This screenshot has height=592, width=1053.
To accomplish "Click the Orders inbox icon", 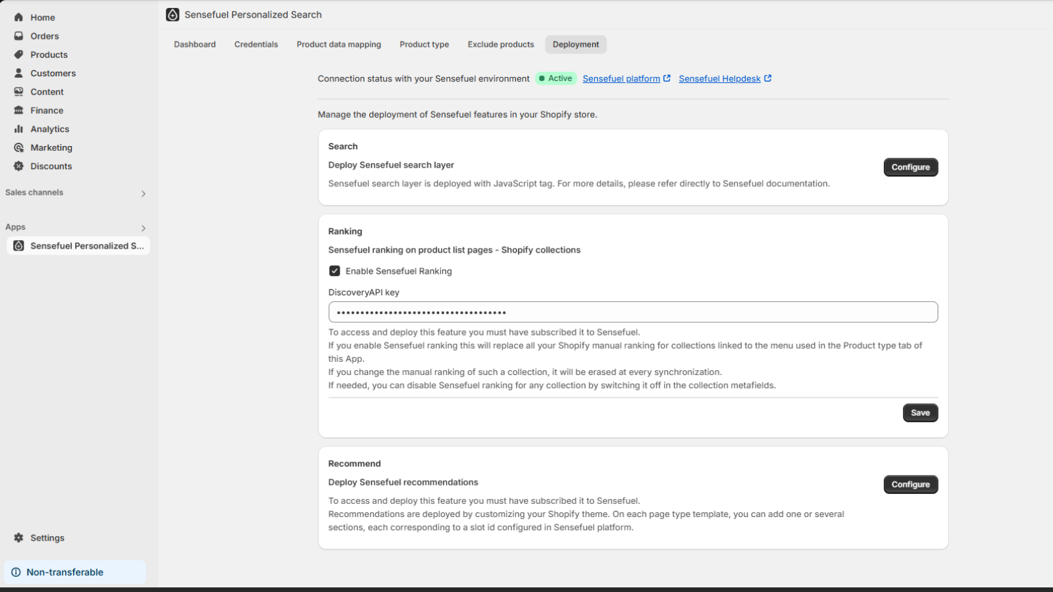I will coord(18,36).
